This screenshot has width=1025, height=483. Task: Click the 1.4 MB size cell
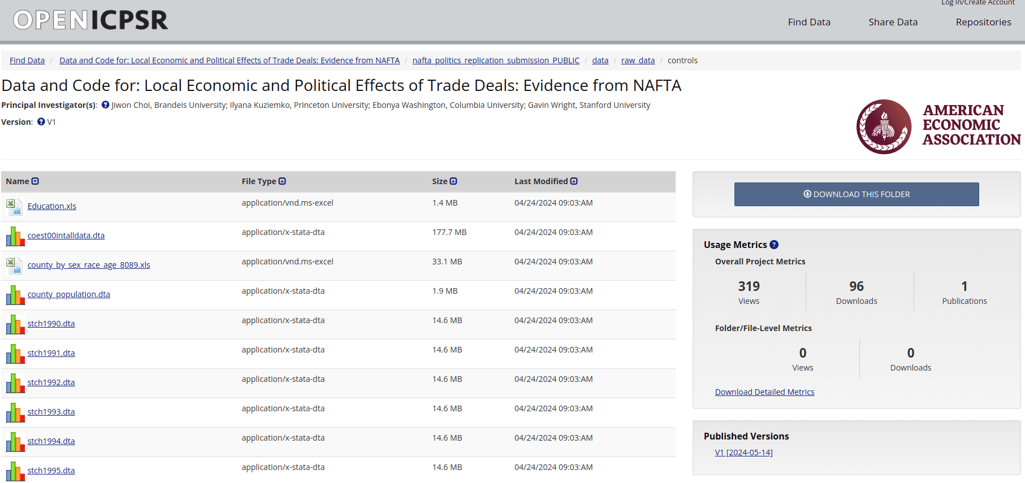point(445,203)
